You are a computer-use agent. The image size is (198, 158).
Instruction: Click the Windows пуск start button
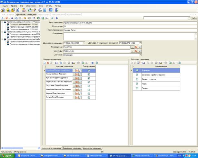click(x=6, y=155)
